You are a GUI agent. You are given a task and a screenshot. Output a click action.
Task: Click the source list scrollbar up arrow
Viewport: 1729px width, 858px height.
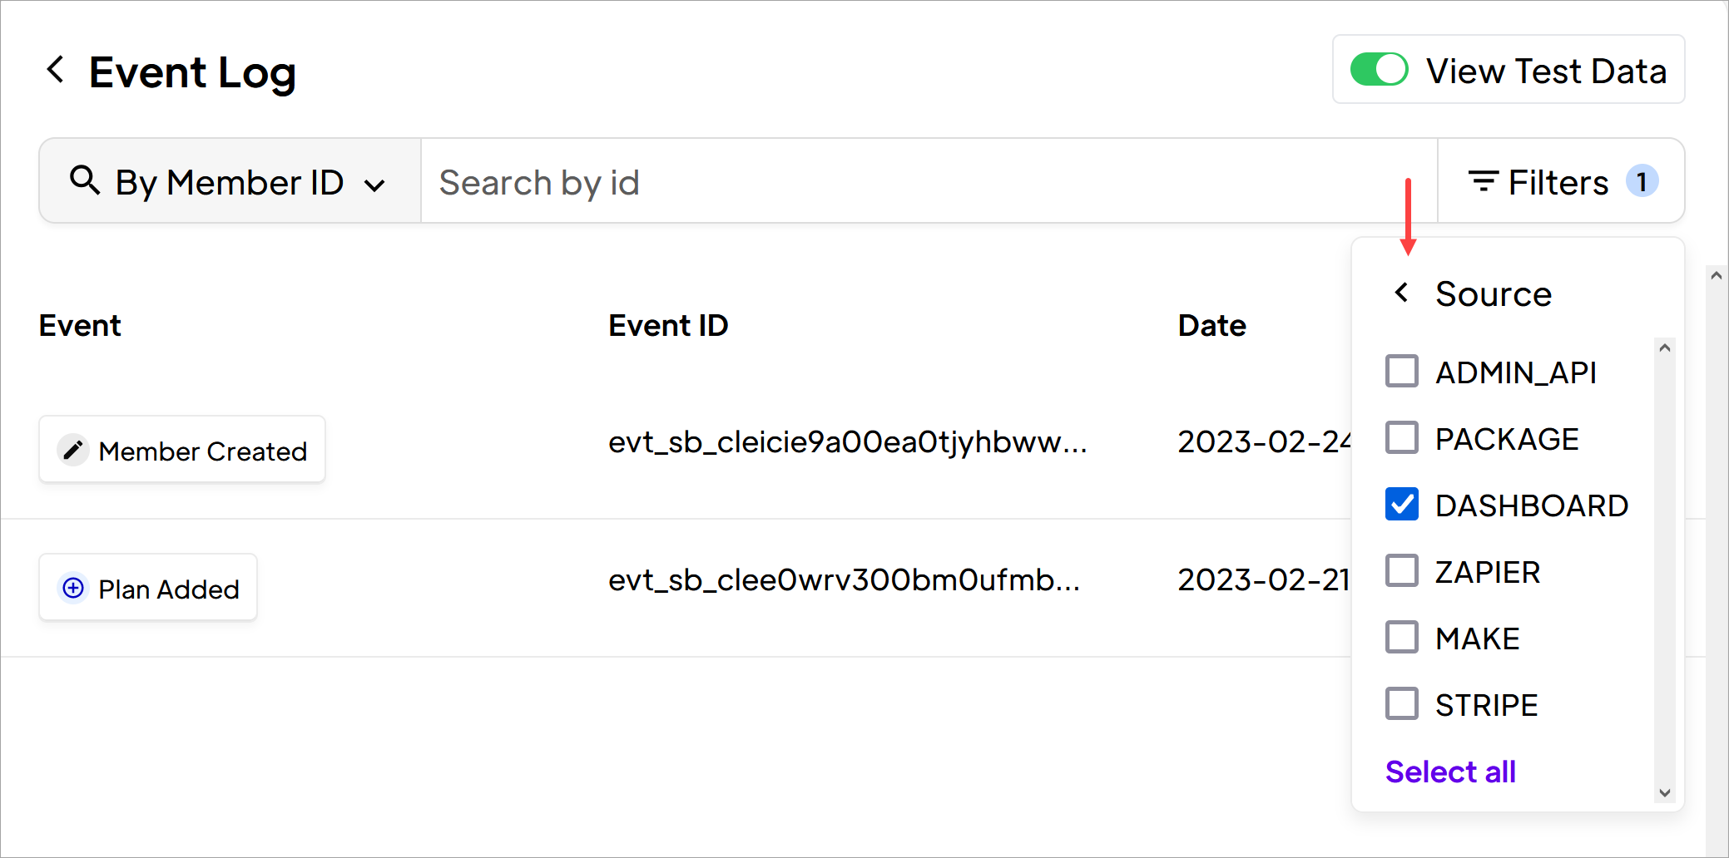coord(1664,348)
